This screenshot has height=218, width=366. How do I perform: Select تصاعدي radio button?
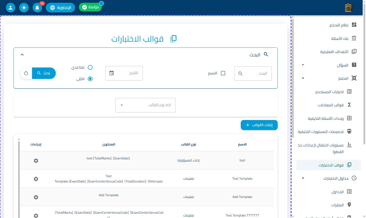[90, 67]
